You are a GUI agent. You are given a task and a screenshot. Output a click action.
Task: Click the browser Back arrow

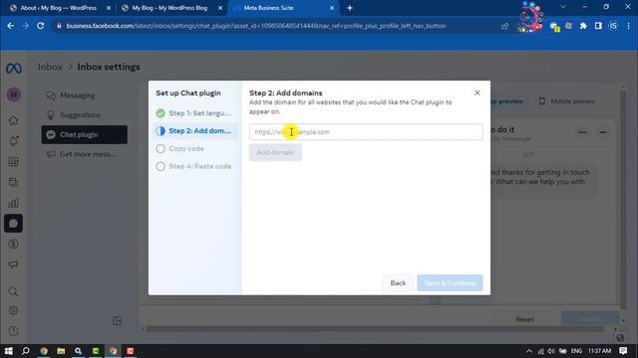click(x=11, y=26)
